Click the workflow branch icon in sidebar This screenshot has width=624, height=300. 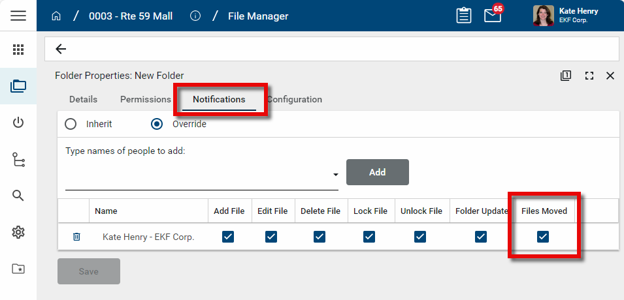pos(18,159)
